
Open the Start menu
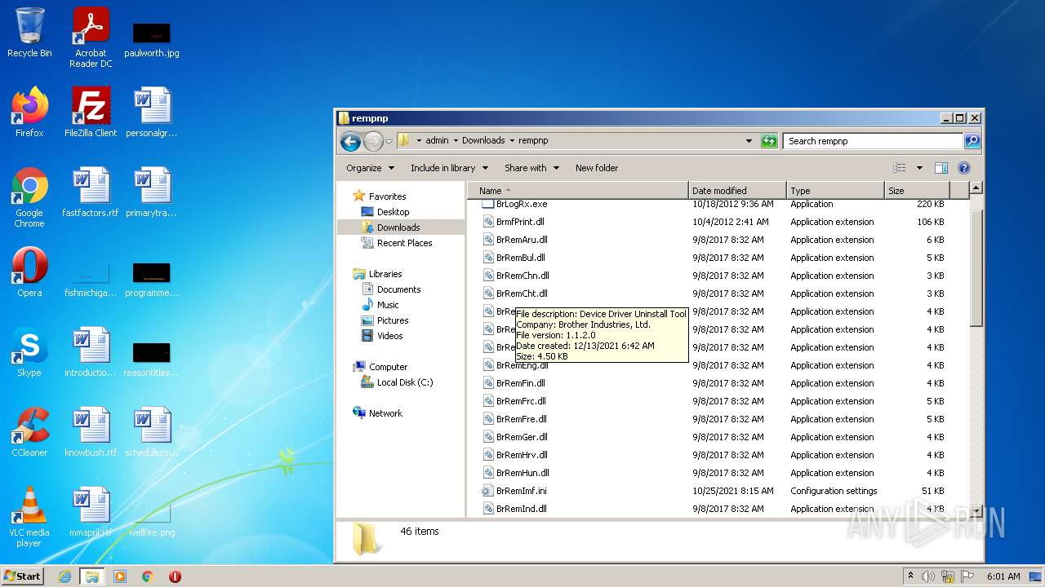coord(23,576)
